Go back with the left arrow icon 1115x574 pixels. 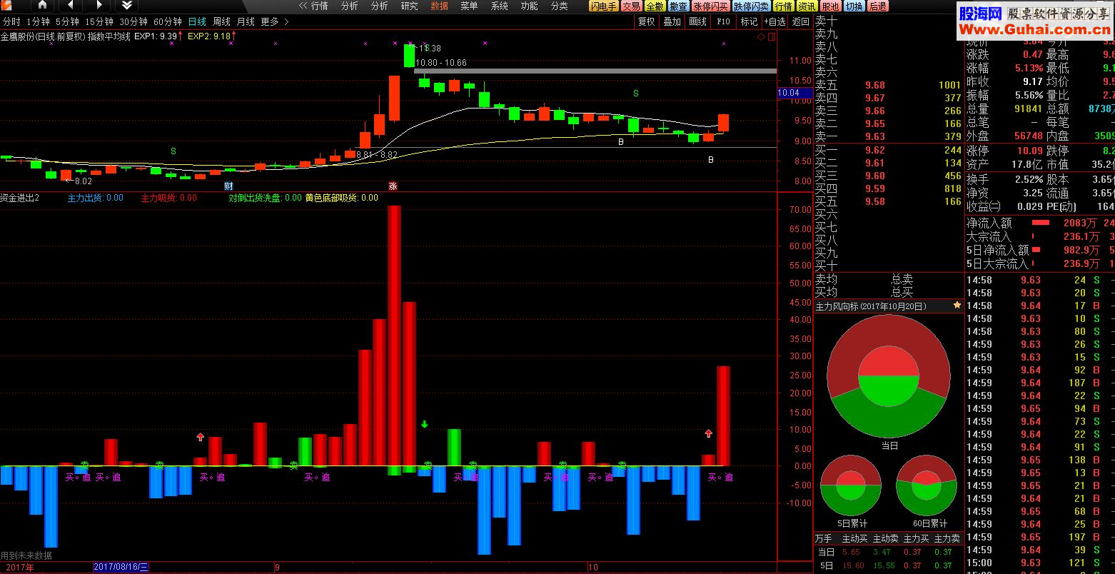click(71, 6)
